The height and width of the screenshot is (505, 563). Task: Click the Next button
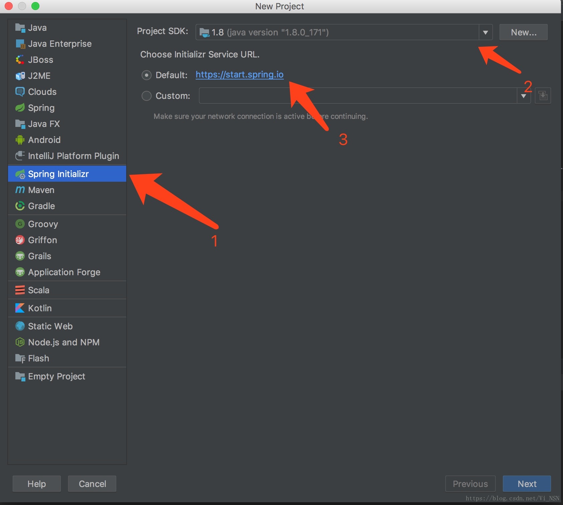click(527, 484)
